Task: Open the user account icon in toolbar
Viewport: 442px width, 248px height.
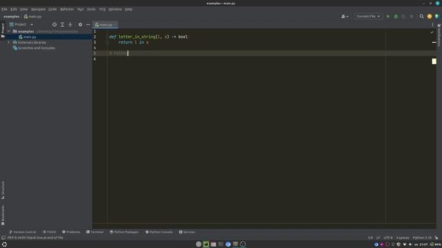Action: [345, 17]
